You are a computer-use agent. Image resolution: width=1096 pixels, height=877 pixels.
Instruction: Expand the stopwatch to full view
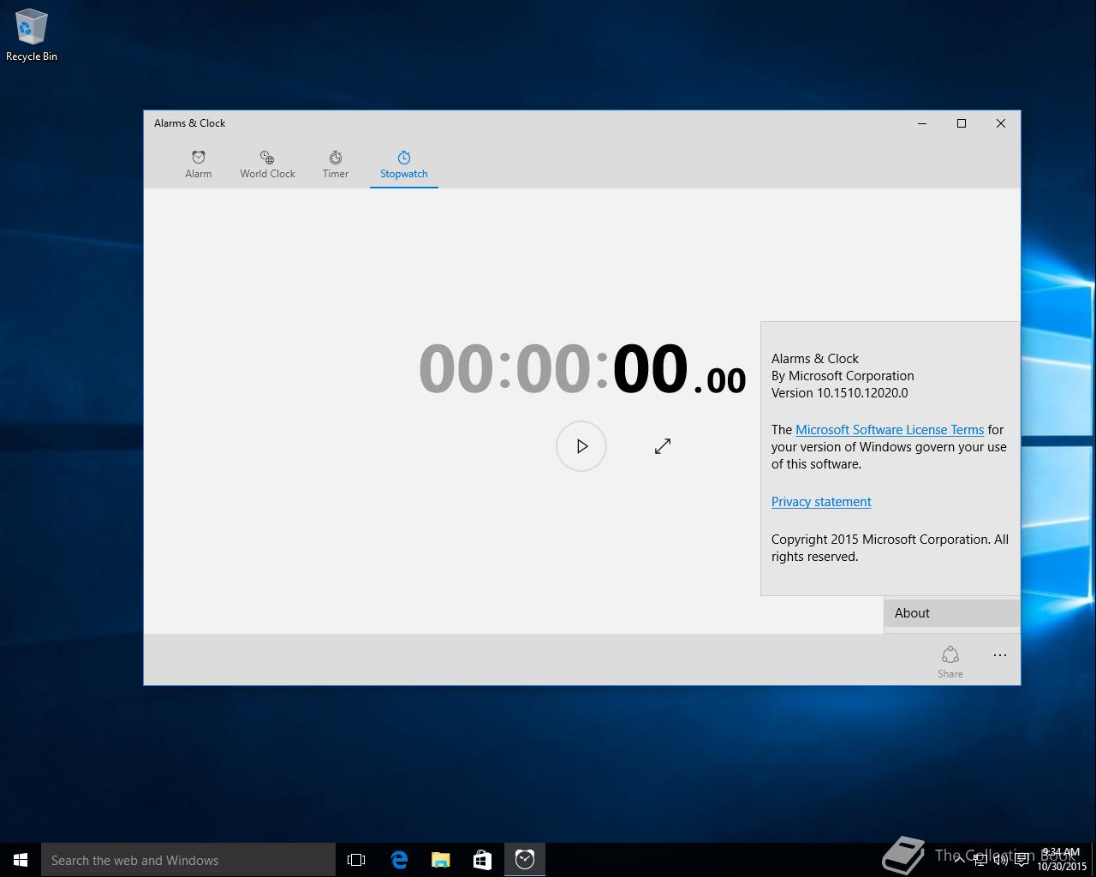pyautogui.click(x=663, y=446)
